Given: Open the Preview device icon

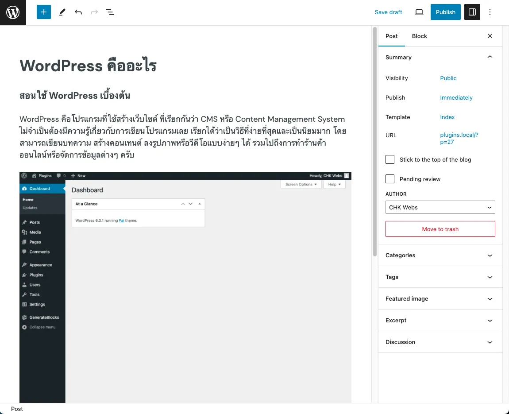Looking at the screenshot, I should (x=419, y=12).
